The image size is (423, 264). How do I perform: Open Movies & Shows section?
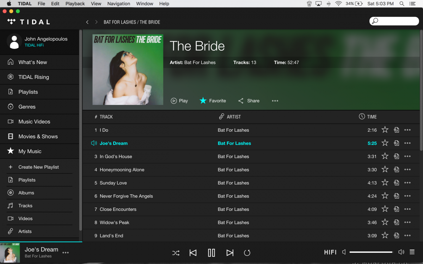[x=39, y=136]
